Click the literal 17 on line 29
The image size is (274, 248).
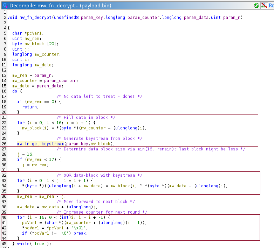(52, 159)
